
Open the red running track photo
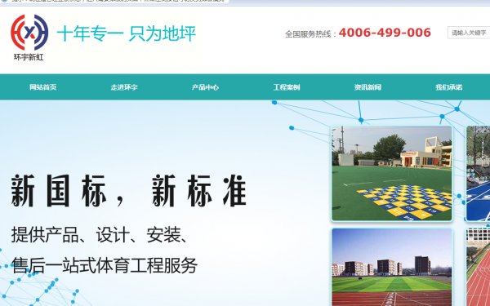click(478, 267)
